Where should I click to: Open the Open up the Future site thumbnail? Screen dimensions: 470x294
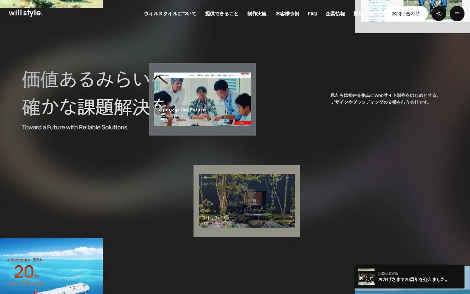(202, 99)
